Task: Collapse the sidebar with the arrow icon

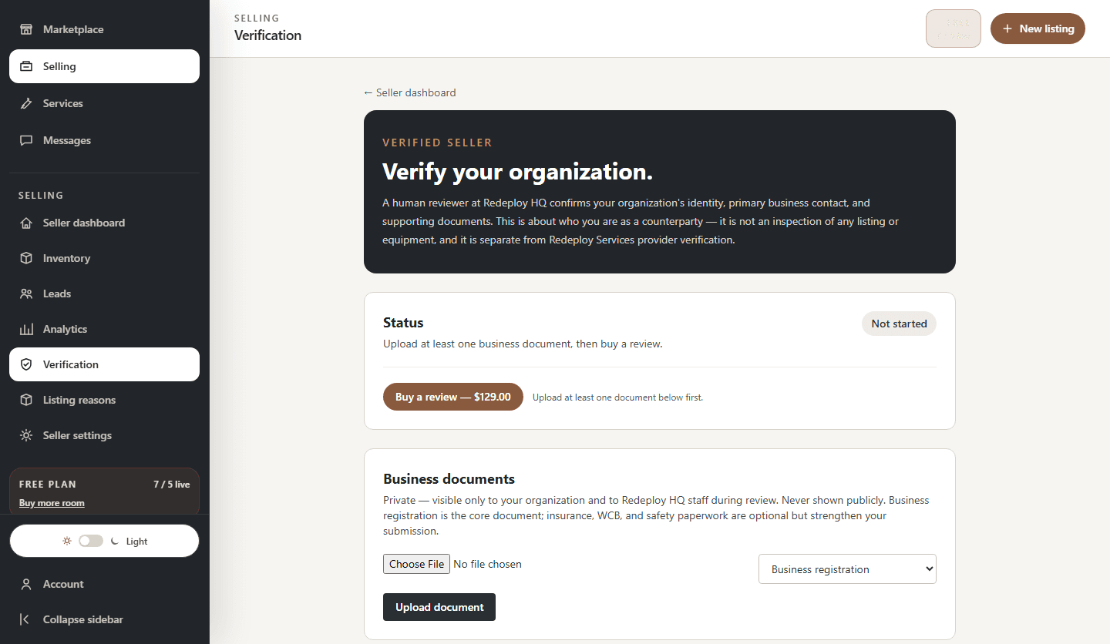Action: click(26, 619)
